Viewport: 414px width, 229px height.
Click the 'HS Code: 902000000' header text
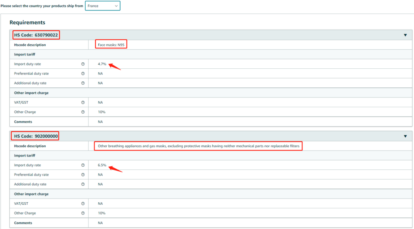pyautogui.click(x=36, y=136)
